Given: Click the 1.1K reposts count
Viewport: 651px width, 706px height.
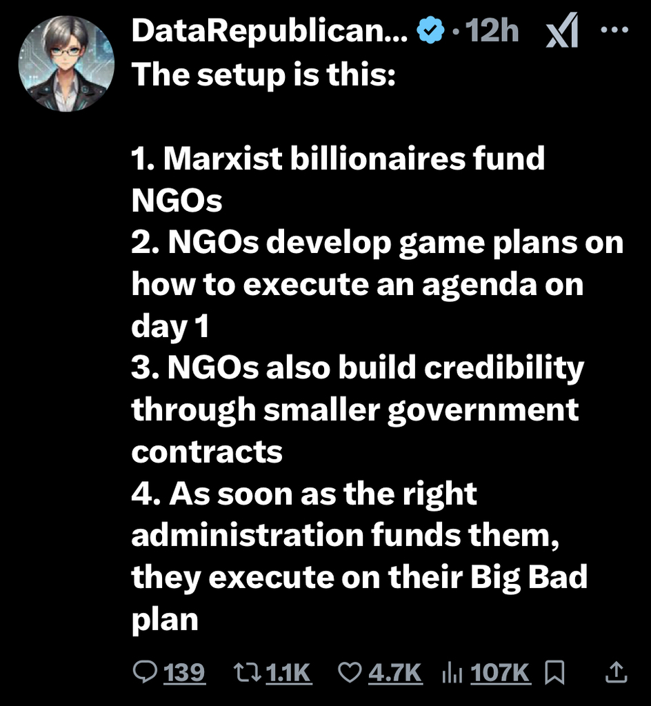Looking at the screenshot, I should [x=288, y=672].
